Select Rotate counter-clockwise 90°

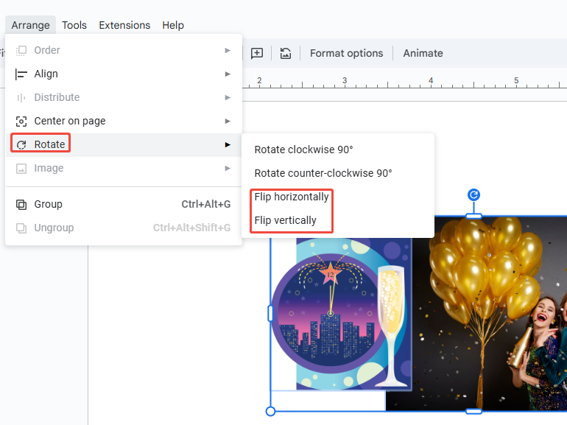tap(323, 173)
